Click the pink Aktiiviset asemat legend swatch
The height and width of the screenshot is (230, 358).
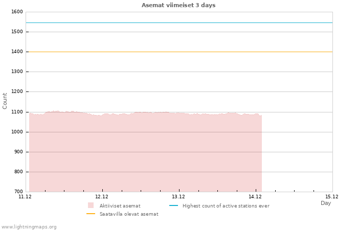[91, 205]
